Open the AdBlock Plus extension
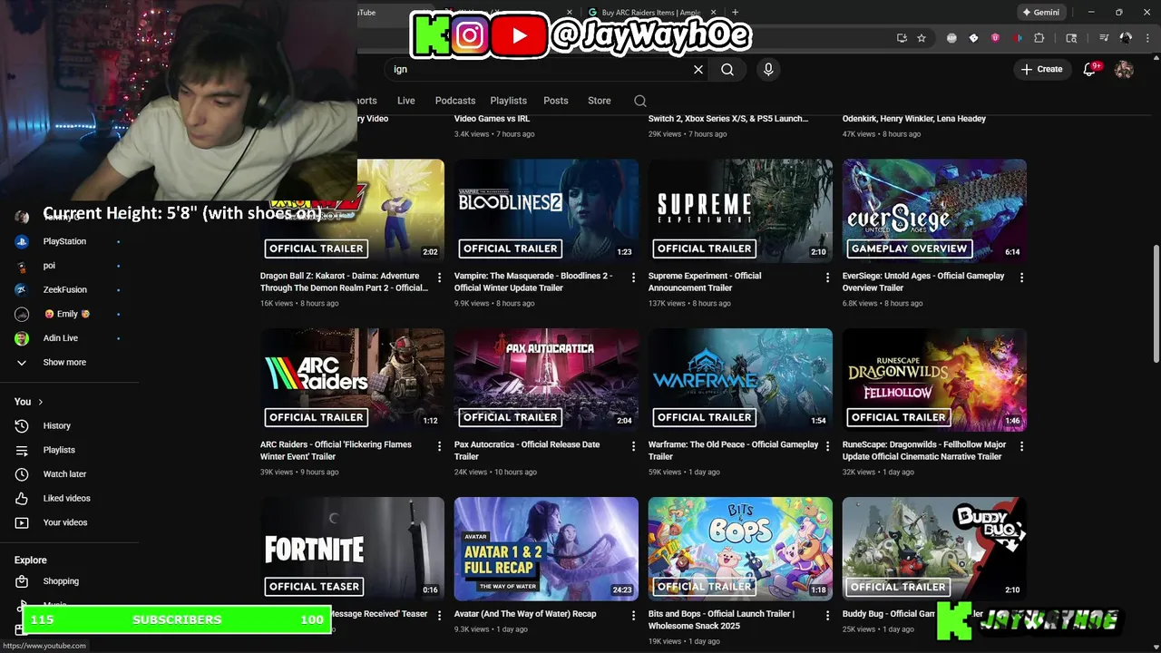Image resolution: width=1161 pixels, height=653 pixels. click(951, 38)
